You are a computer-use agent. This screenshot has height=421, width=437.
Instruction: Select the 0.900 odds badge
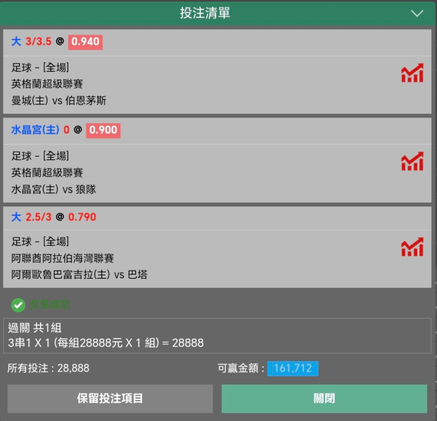[103, 131]
